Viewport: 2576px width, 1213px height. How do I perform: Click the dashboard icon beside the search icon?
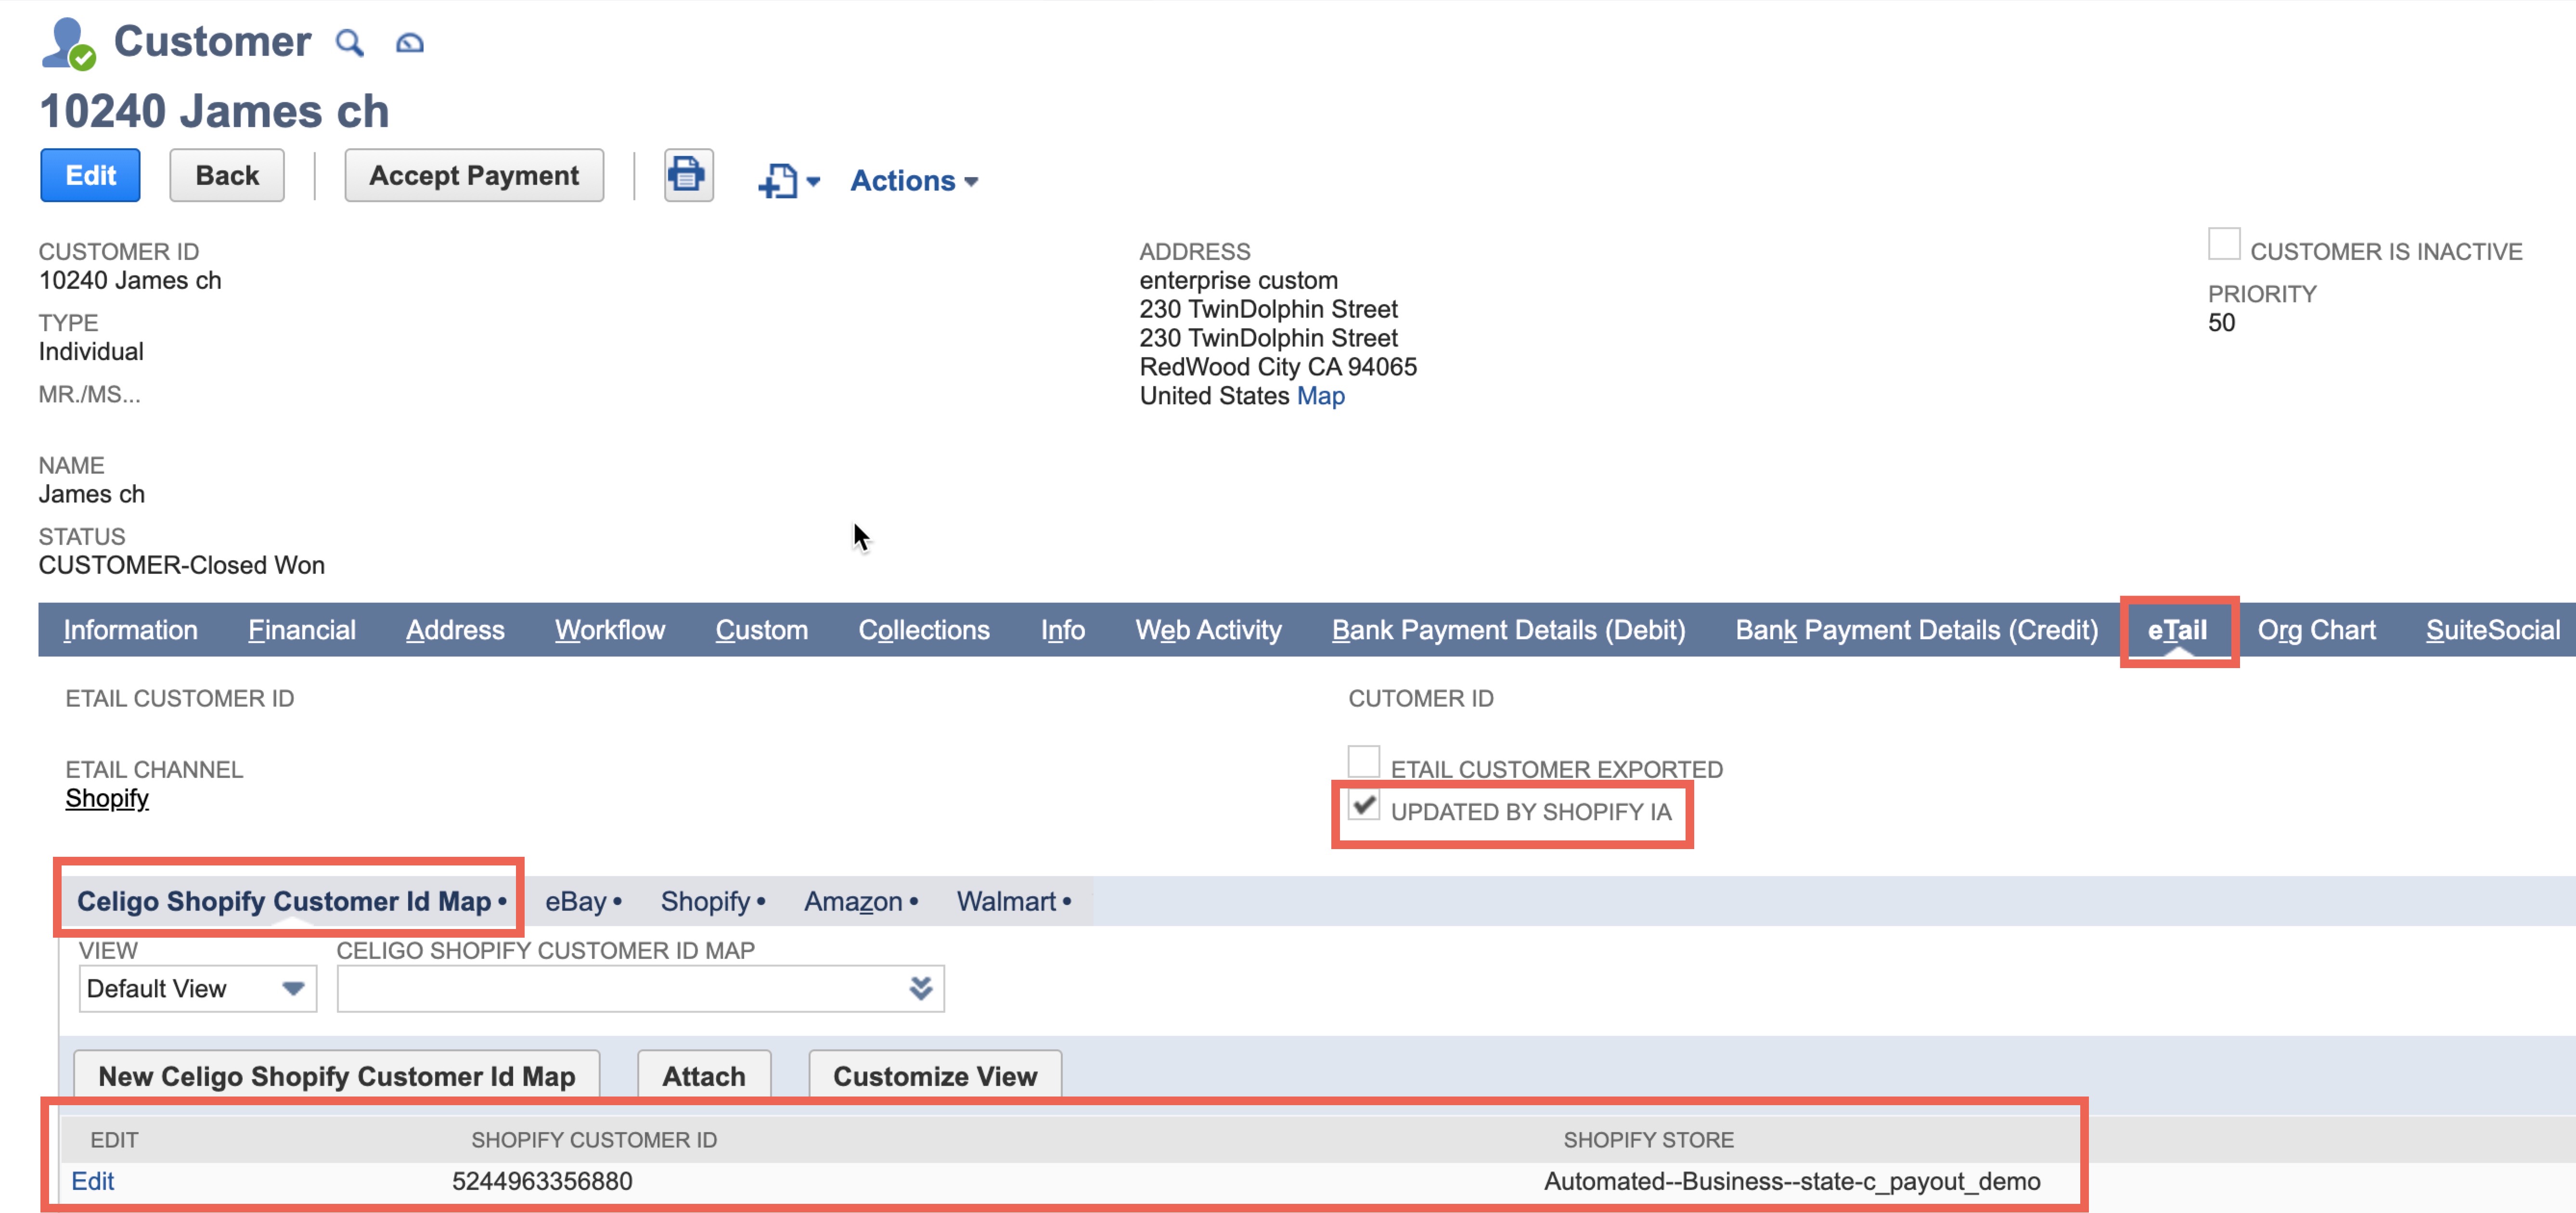[x=410, y=43]
